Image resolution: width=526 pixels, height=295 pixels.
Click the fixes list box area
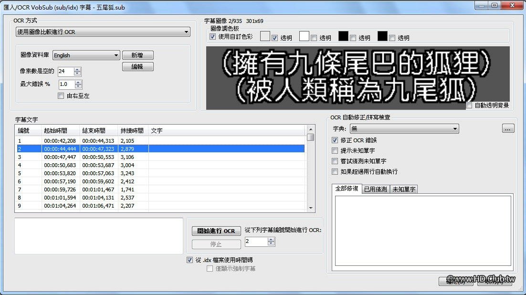click(423, 231)
